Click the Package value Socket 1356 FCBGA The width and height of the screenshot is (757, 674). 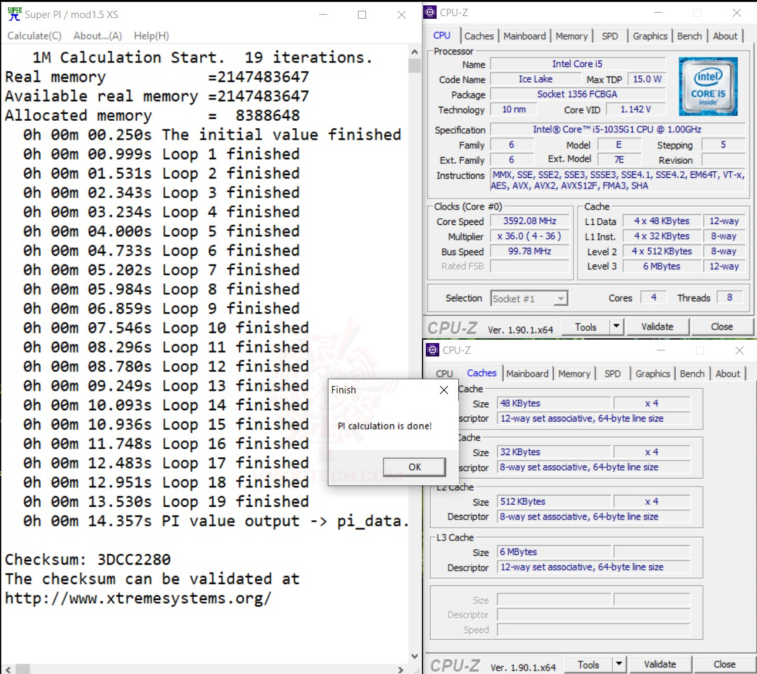[x=578, y=94]
